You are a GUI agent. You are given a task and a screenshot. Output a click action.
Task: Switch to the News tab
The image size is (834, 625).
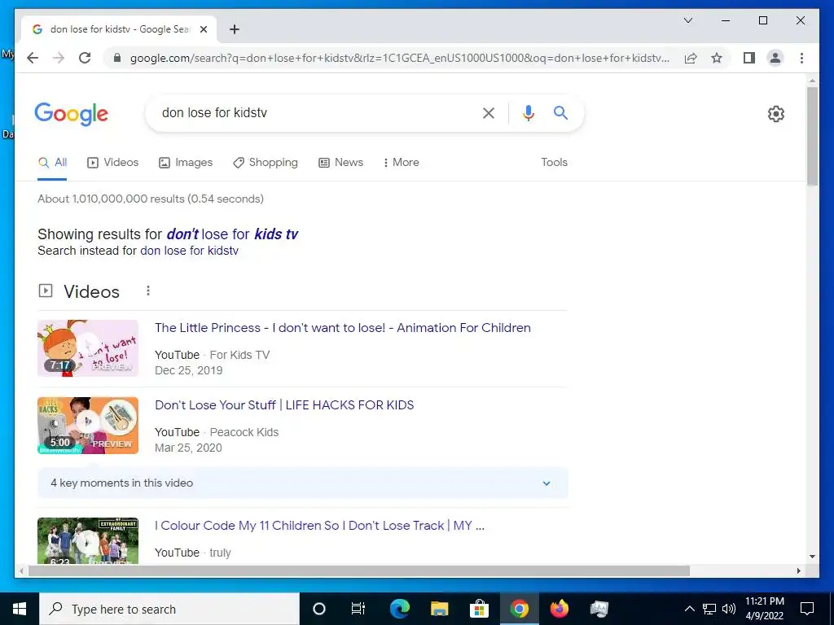[x=341, y=163]
